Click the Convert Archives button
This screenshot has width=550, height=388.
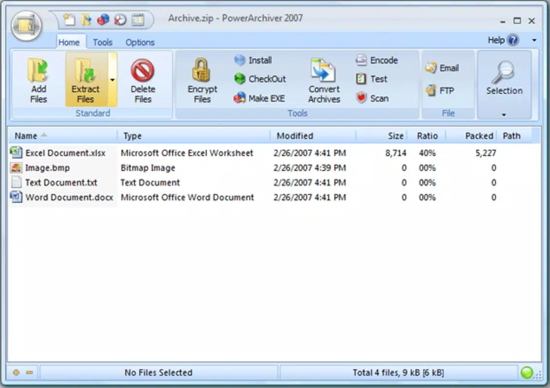pos(324,80)
